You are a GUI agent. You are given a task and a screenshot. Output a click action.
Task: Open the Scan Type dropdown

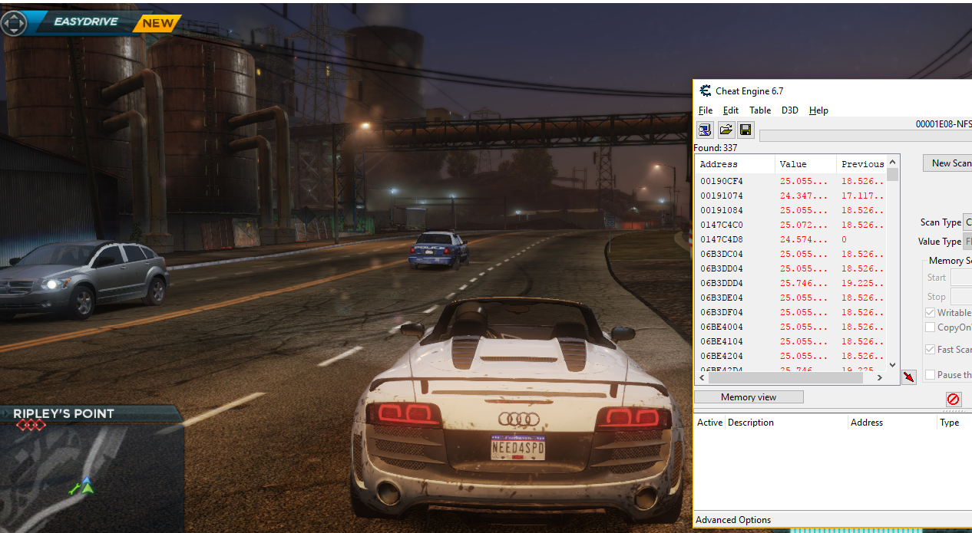[967, 222]
